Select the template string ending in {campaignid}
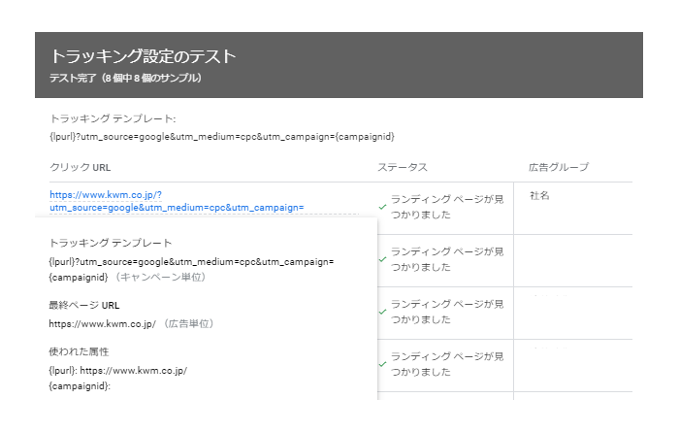The width and height of the screenshot is (679, 432). (222, 137)
